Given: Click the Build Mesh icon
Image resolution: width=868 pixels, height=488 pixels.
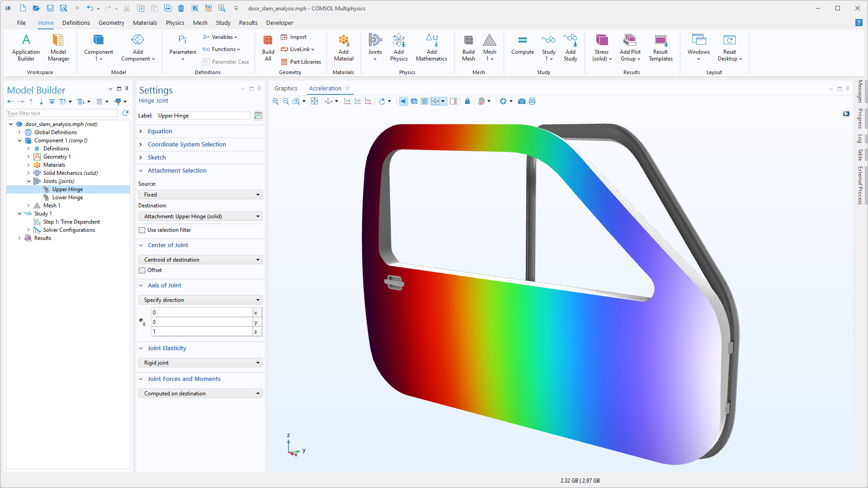Looking at the screenshot, I should pos(468,47).
